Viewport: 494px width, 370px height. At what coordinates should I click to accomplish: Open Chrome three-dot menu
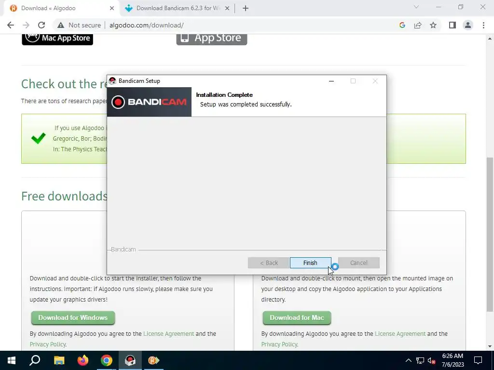pyautogui.click(x=483, y=25)
